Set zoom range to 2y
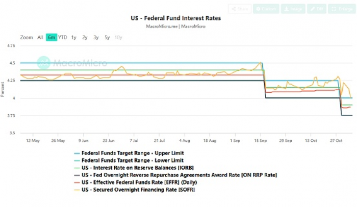The width and height of the screenshot is (357, 207). coord(85,37)
